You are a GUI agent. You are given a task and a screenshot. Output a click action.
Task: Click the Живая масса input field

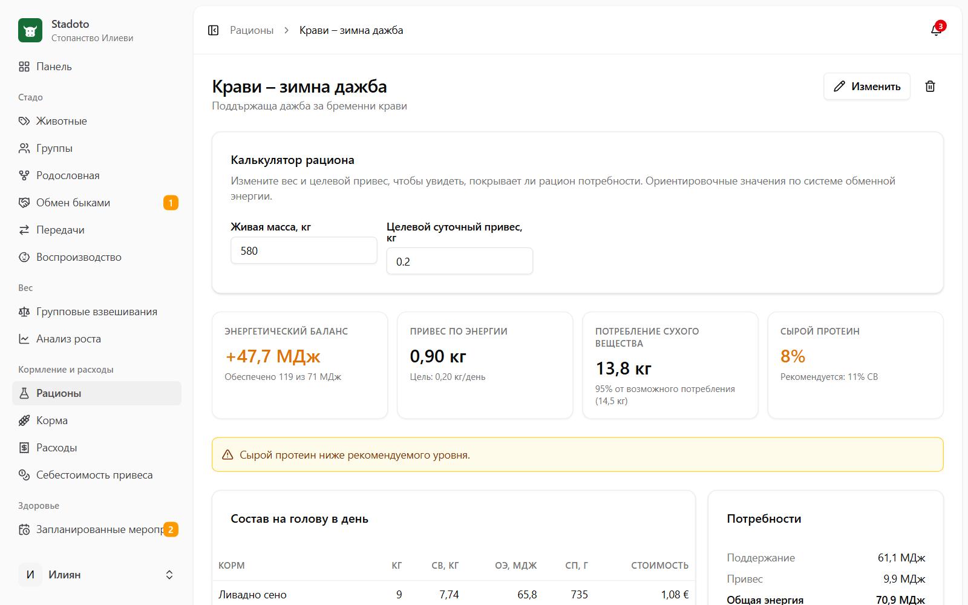[304, 250]
